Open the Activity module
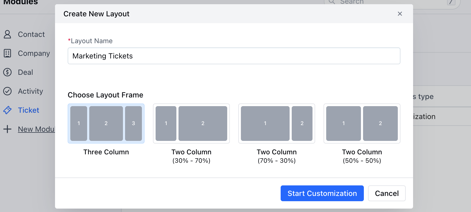This screenshot has width=471, height=212. click(x=31, y=91)
